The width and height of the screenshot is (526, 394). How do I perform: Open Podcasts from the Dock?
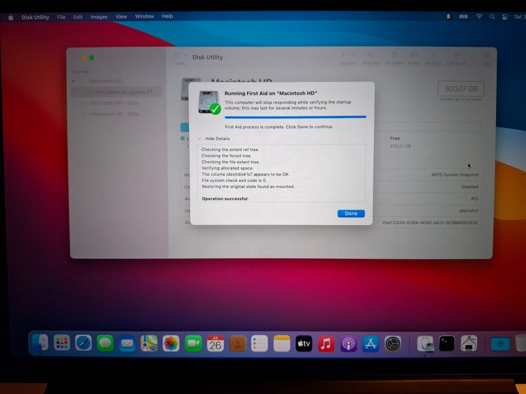tap(348, 344)
